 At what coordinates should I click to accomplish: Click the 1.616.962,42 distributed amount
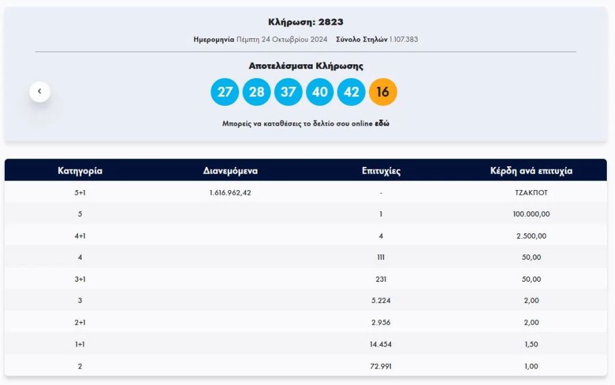click(x=230, y=193)
